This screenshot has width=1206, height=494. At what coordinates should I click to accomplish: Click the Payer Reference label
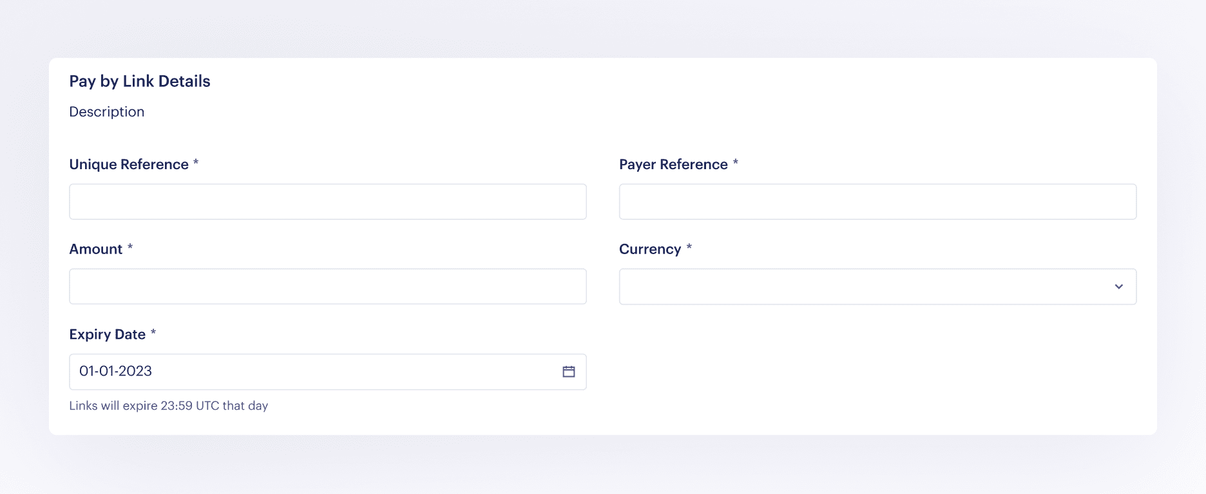pyautogui.click(x=673, y=164)
